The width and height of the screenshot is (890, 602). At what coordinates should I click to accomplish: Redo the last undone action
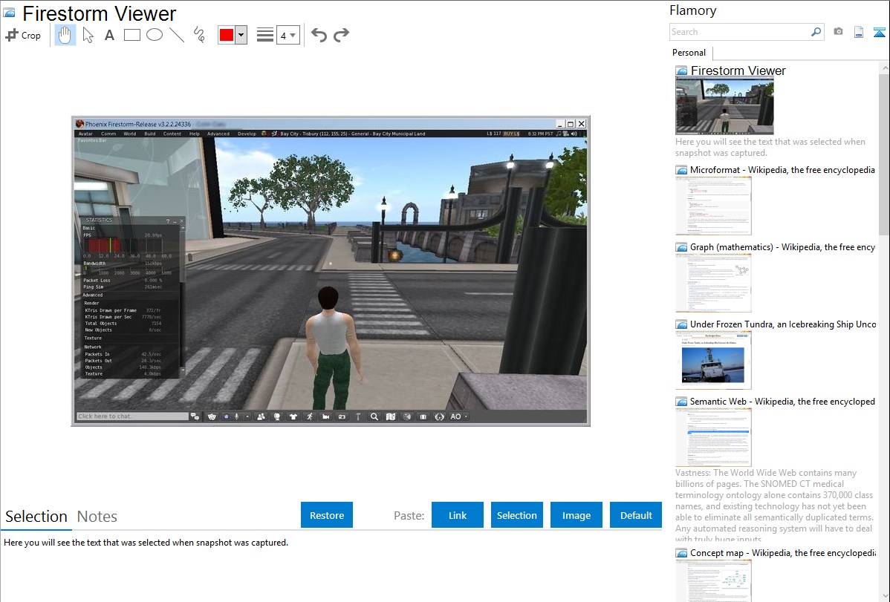point(341,35)
